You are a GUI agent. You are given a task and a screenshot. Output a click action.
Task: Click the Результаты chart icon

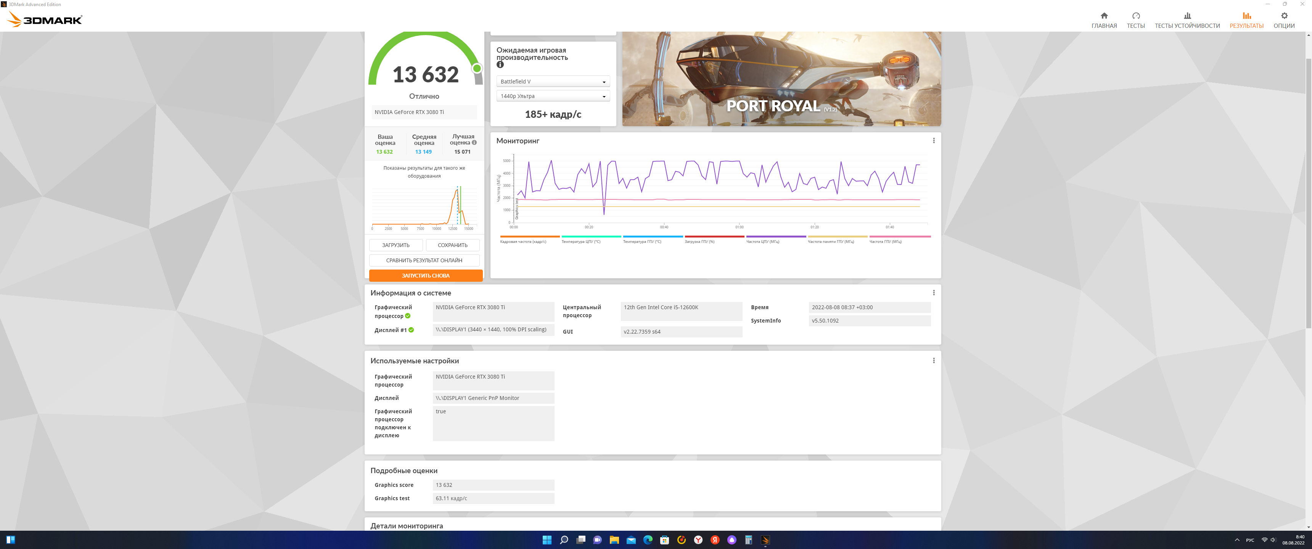[1246, 16]
